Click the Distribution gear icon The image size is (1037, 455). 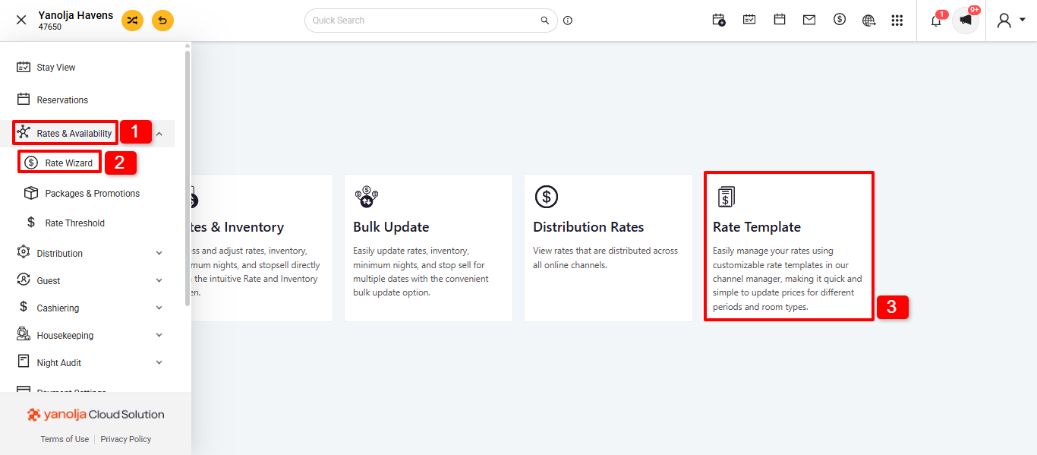(x=24, y=252)
